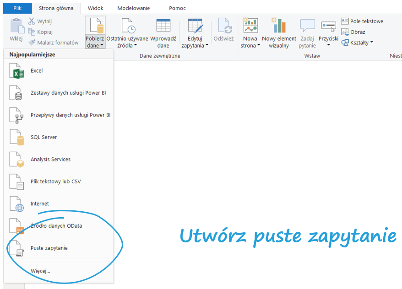Click Więcej... to see more sources

click(x=40, y=271)
